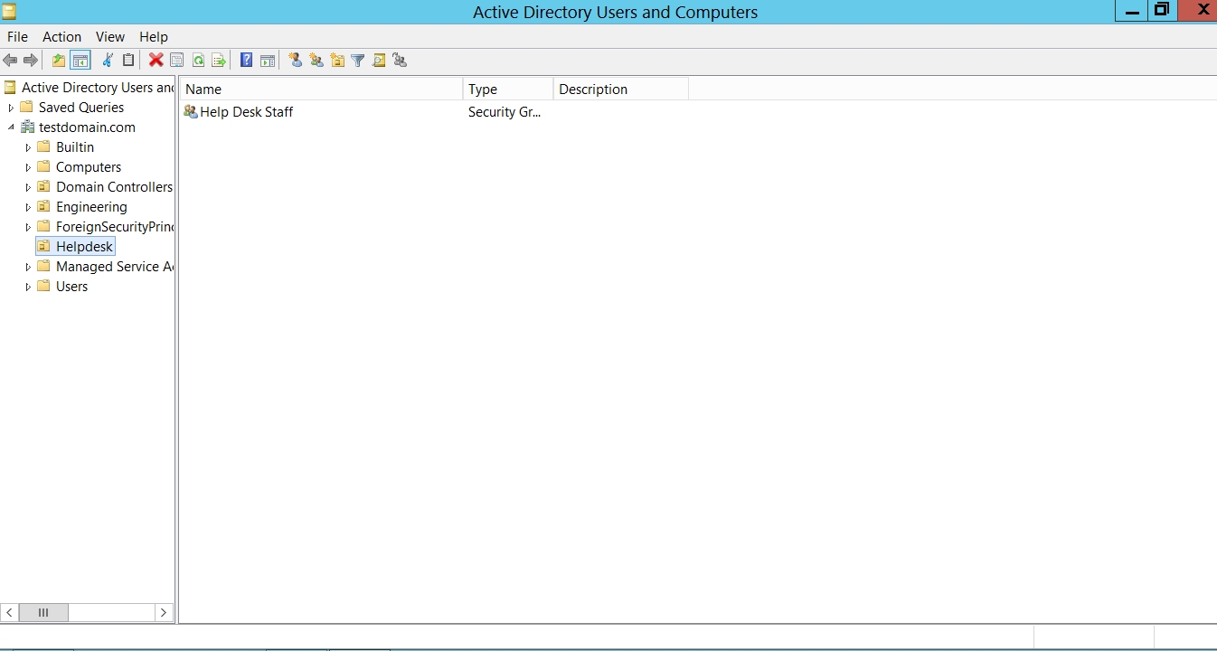Select the Users folder in tree
This screenshot has width=1217, height=651.
point(71,287)
